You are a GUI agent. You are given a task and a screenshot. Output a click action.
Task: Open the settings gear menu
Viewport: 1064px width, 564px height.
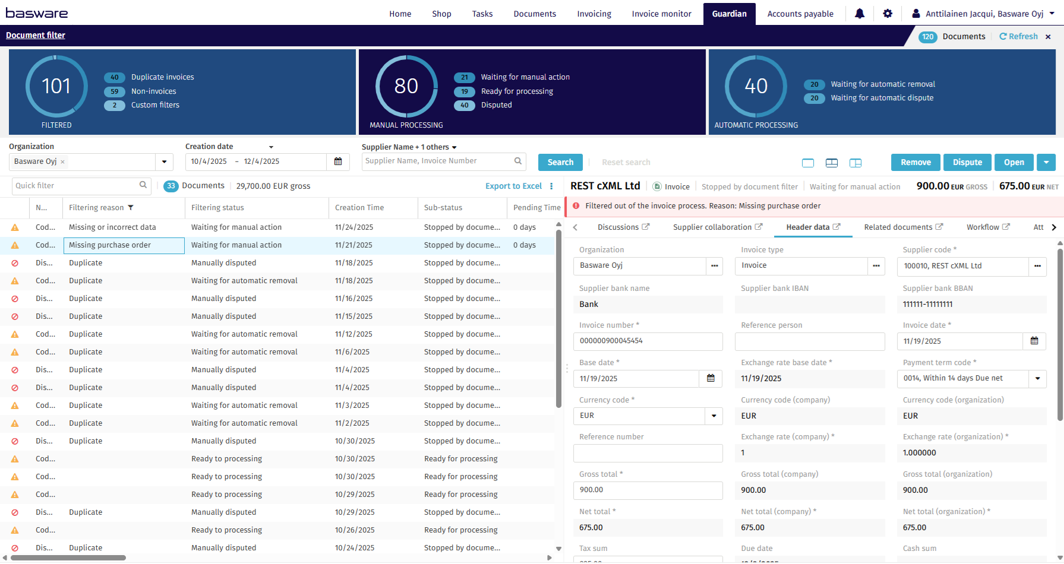click(888, 13)
